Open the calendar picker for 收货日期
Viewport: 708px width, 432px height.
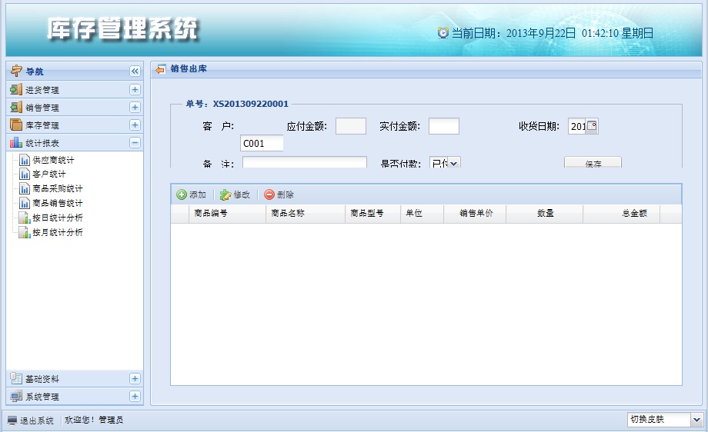(592, 127)
